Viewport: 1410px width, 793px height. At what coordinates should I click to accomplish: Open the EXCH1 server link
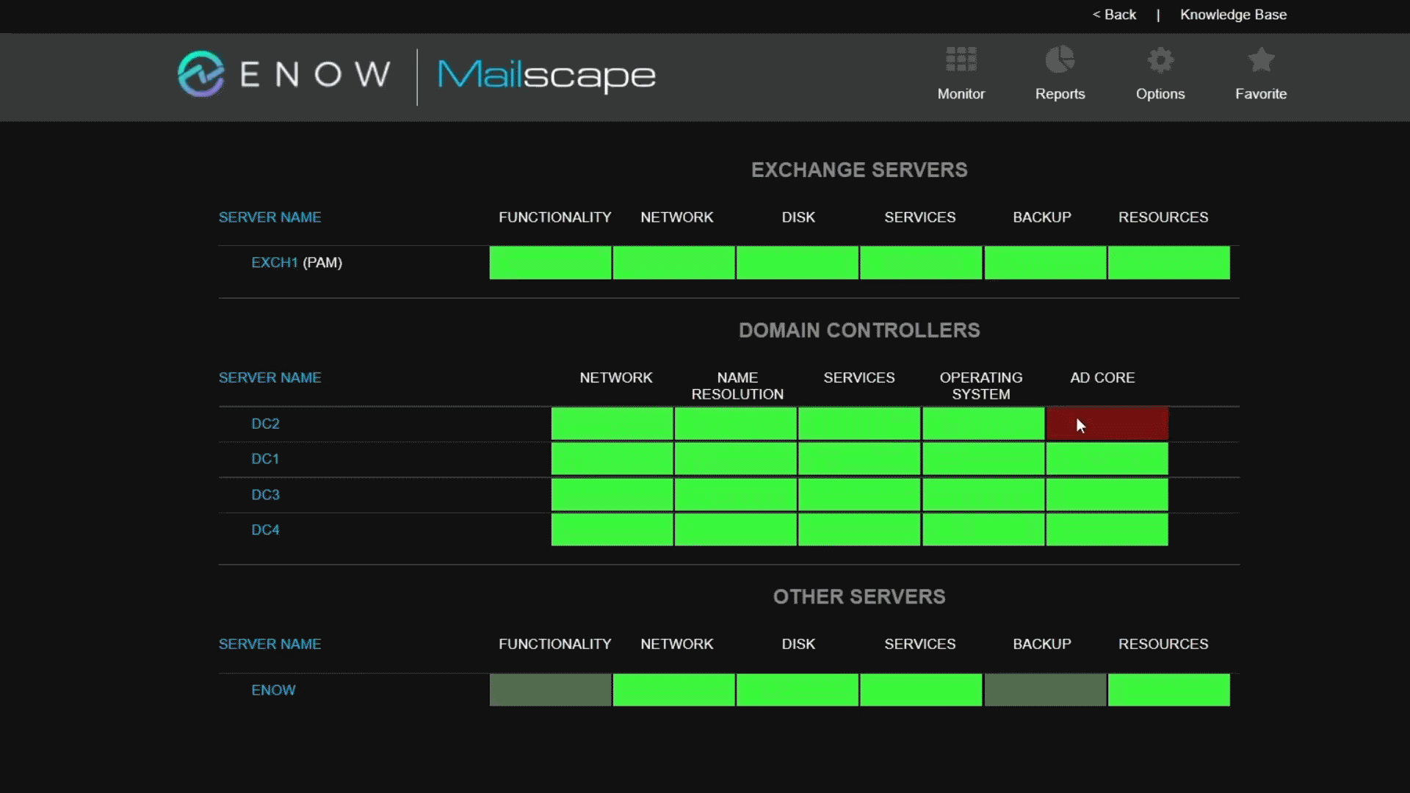274,263
